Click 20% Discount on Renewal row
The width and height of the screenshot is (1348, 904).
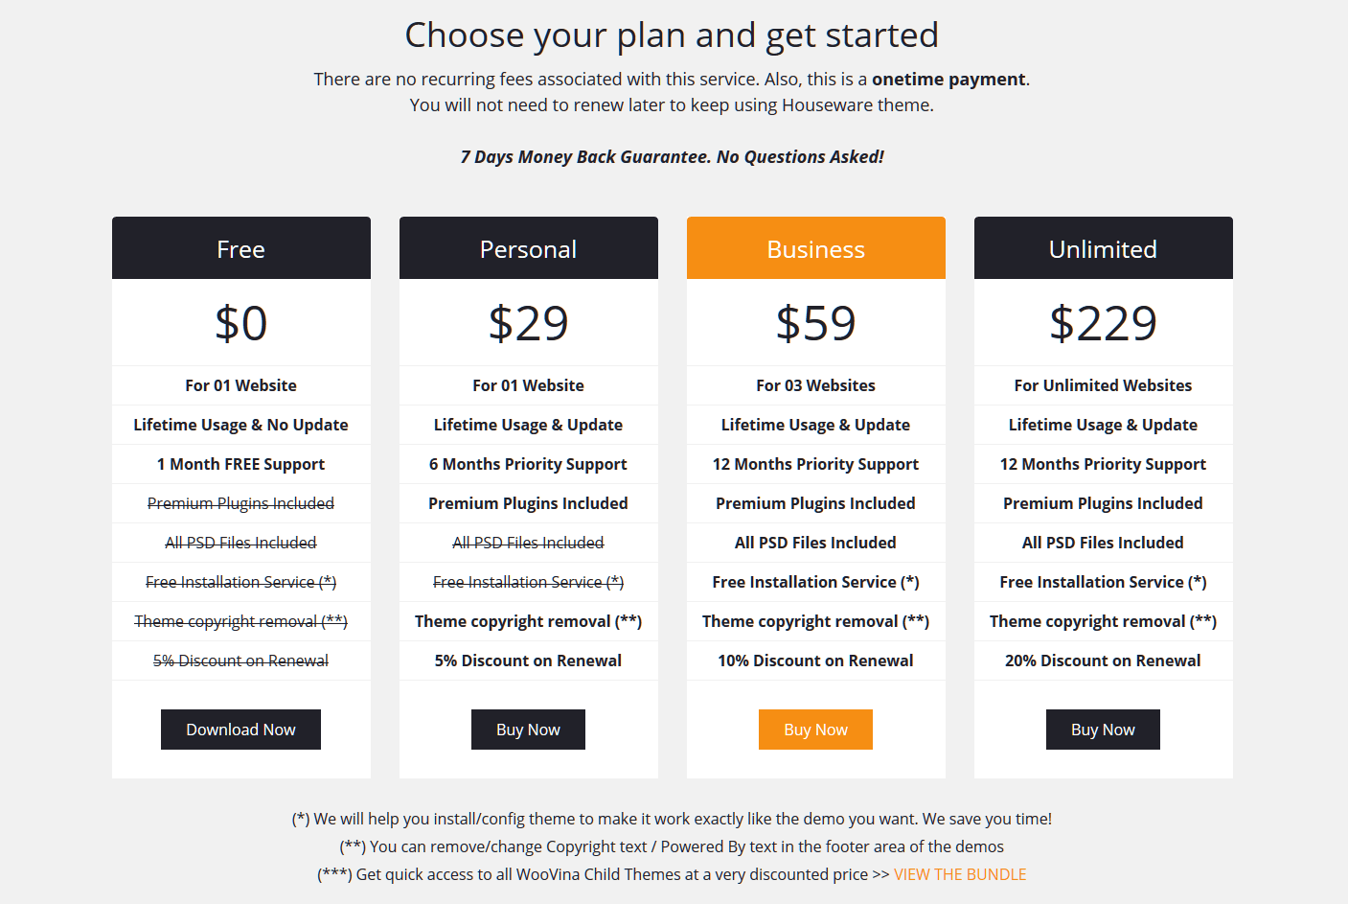[x=1104, y=661]
